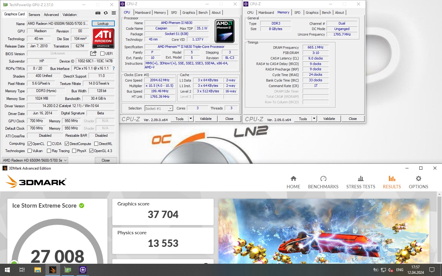The width and height of the screenshot is (442, 276).
Task: Click the ATI Radeon logo in GPU-Z
Action: coord(103,38)
